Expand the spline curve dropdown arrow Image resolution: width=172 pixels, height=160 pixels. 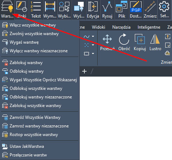point(93,37)
